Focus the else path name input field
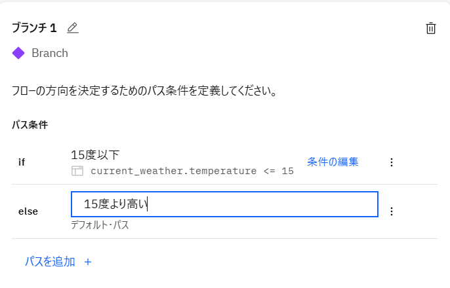The height and width of the screenshot is (288, 450). coord(262,204)
